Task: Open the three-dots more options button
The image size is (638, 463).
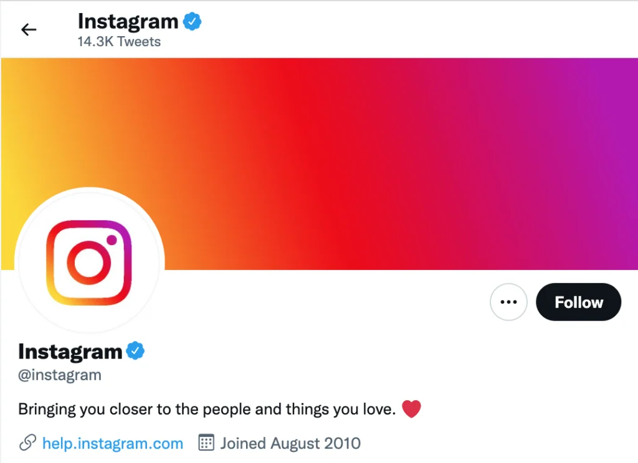Action: click(508, 302)
